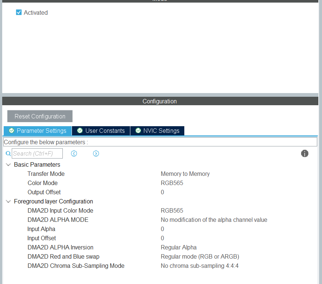Edit the Input Alpha value
The width and height of the screenshot is (322, 284).
pyautogui.click(x=162, y=229)
